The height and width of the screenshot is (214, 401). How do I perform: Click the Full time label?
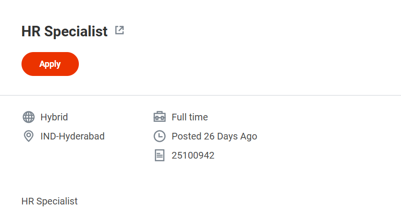point(190,117)
